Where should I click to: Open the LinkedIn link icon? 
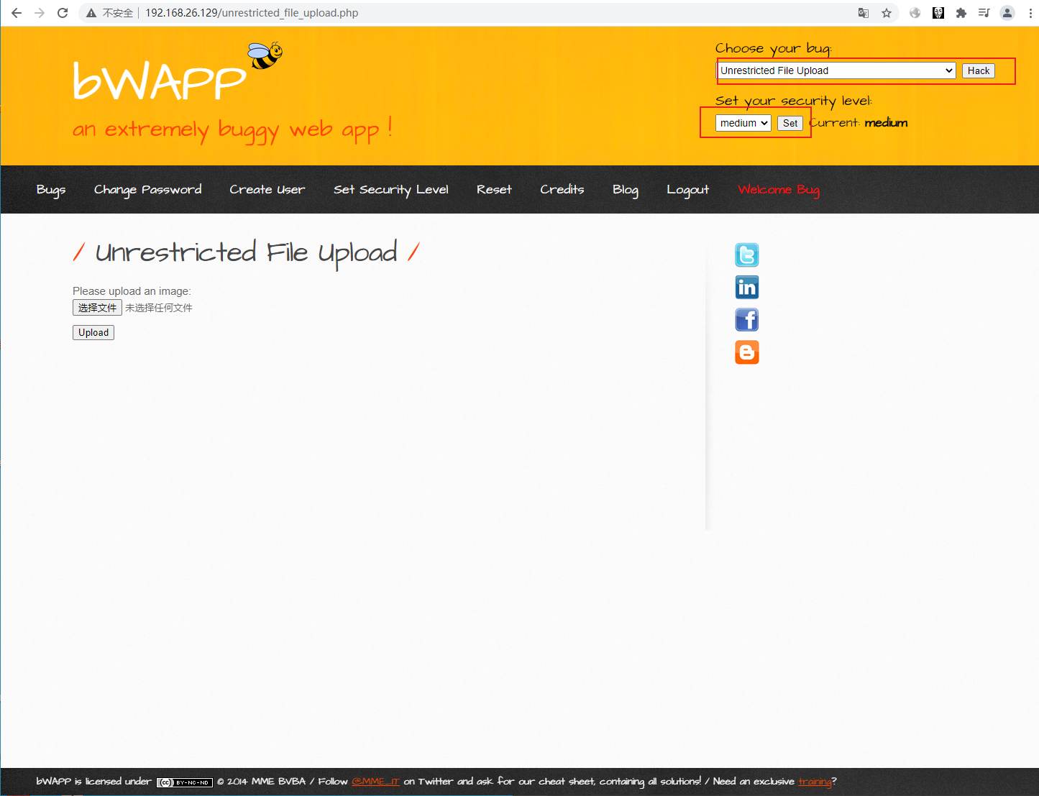(747, 288)
